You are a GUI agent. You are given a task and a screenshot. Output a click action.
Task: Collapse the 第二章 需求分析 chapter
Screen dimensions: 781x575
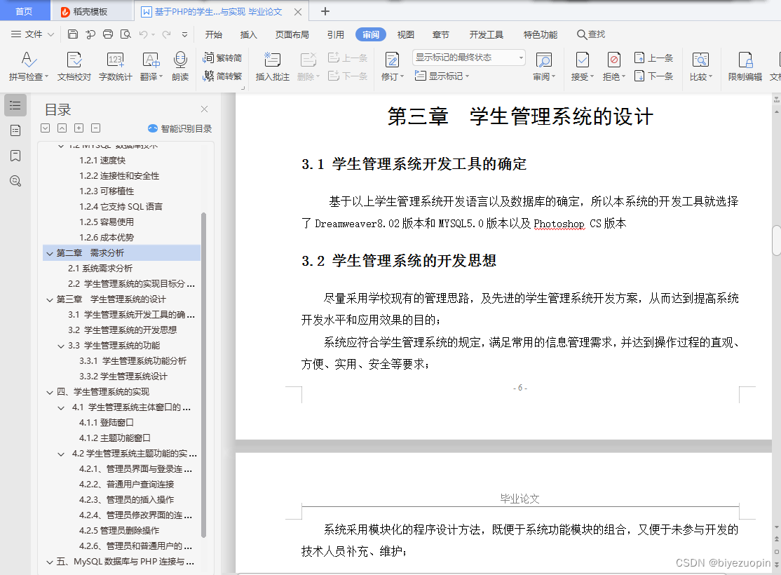(49, 253)
